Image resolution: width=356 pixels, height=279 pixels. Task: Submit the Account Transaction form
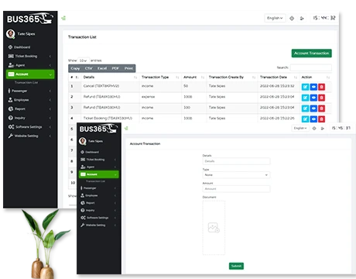click(x=236, y=266)
